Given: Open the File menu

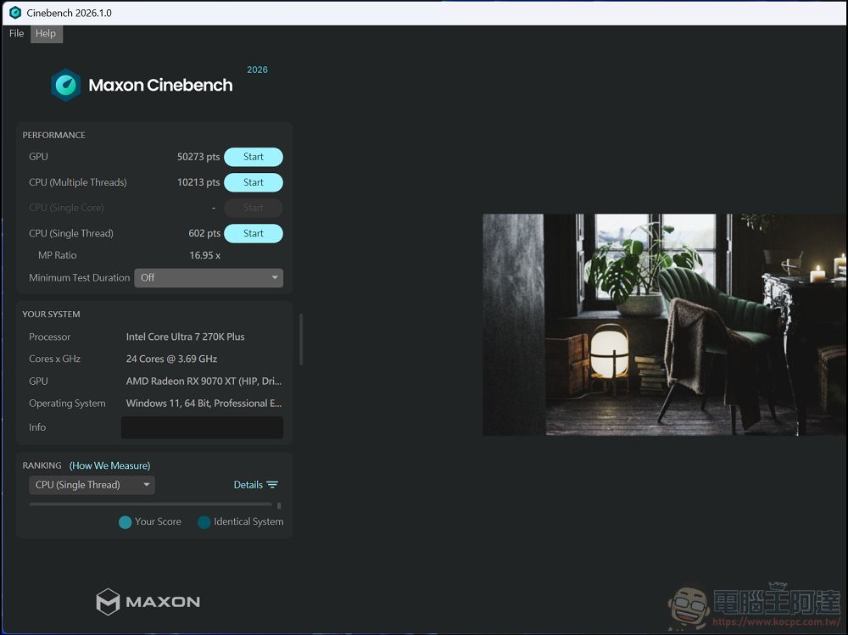Looking at the screenshot, I should pos(16,34).
